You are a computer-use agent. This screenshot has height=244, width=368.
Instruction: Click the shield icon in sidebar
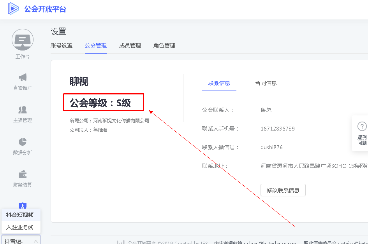point(23,206)
